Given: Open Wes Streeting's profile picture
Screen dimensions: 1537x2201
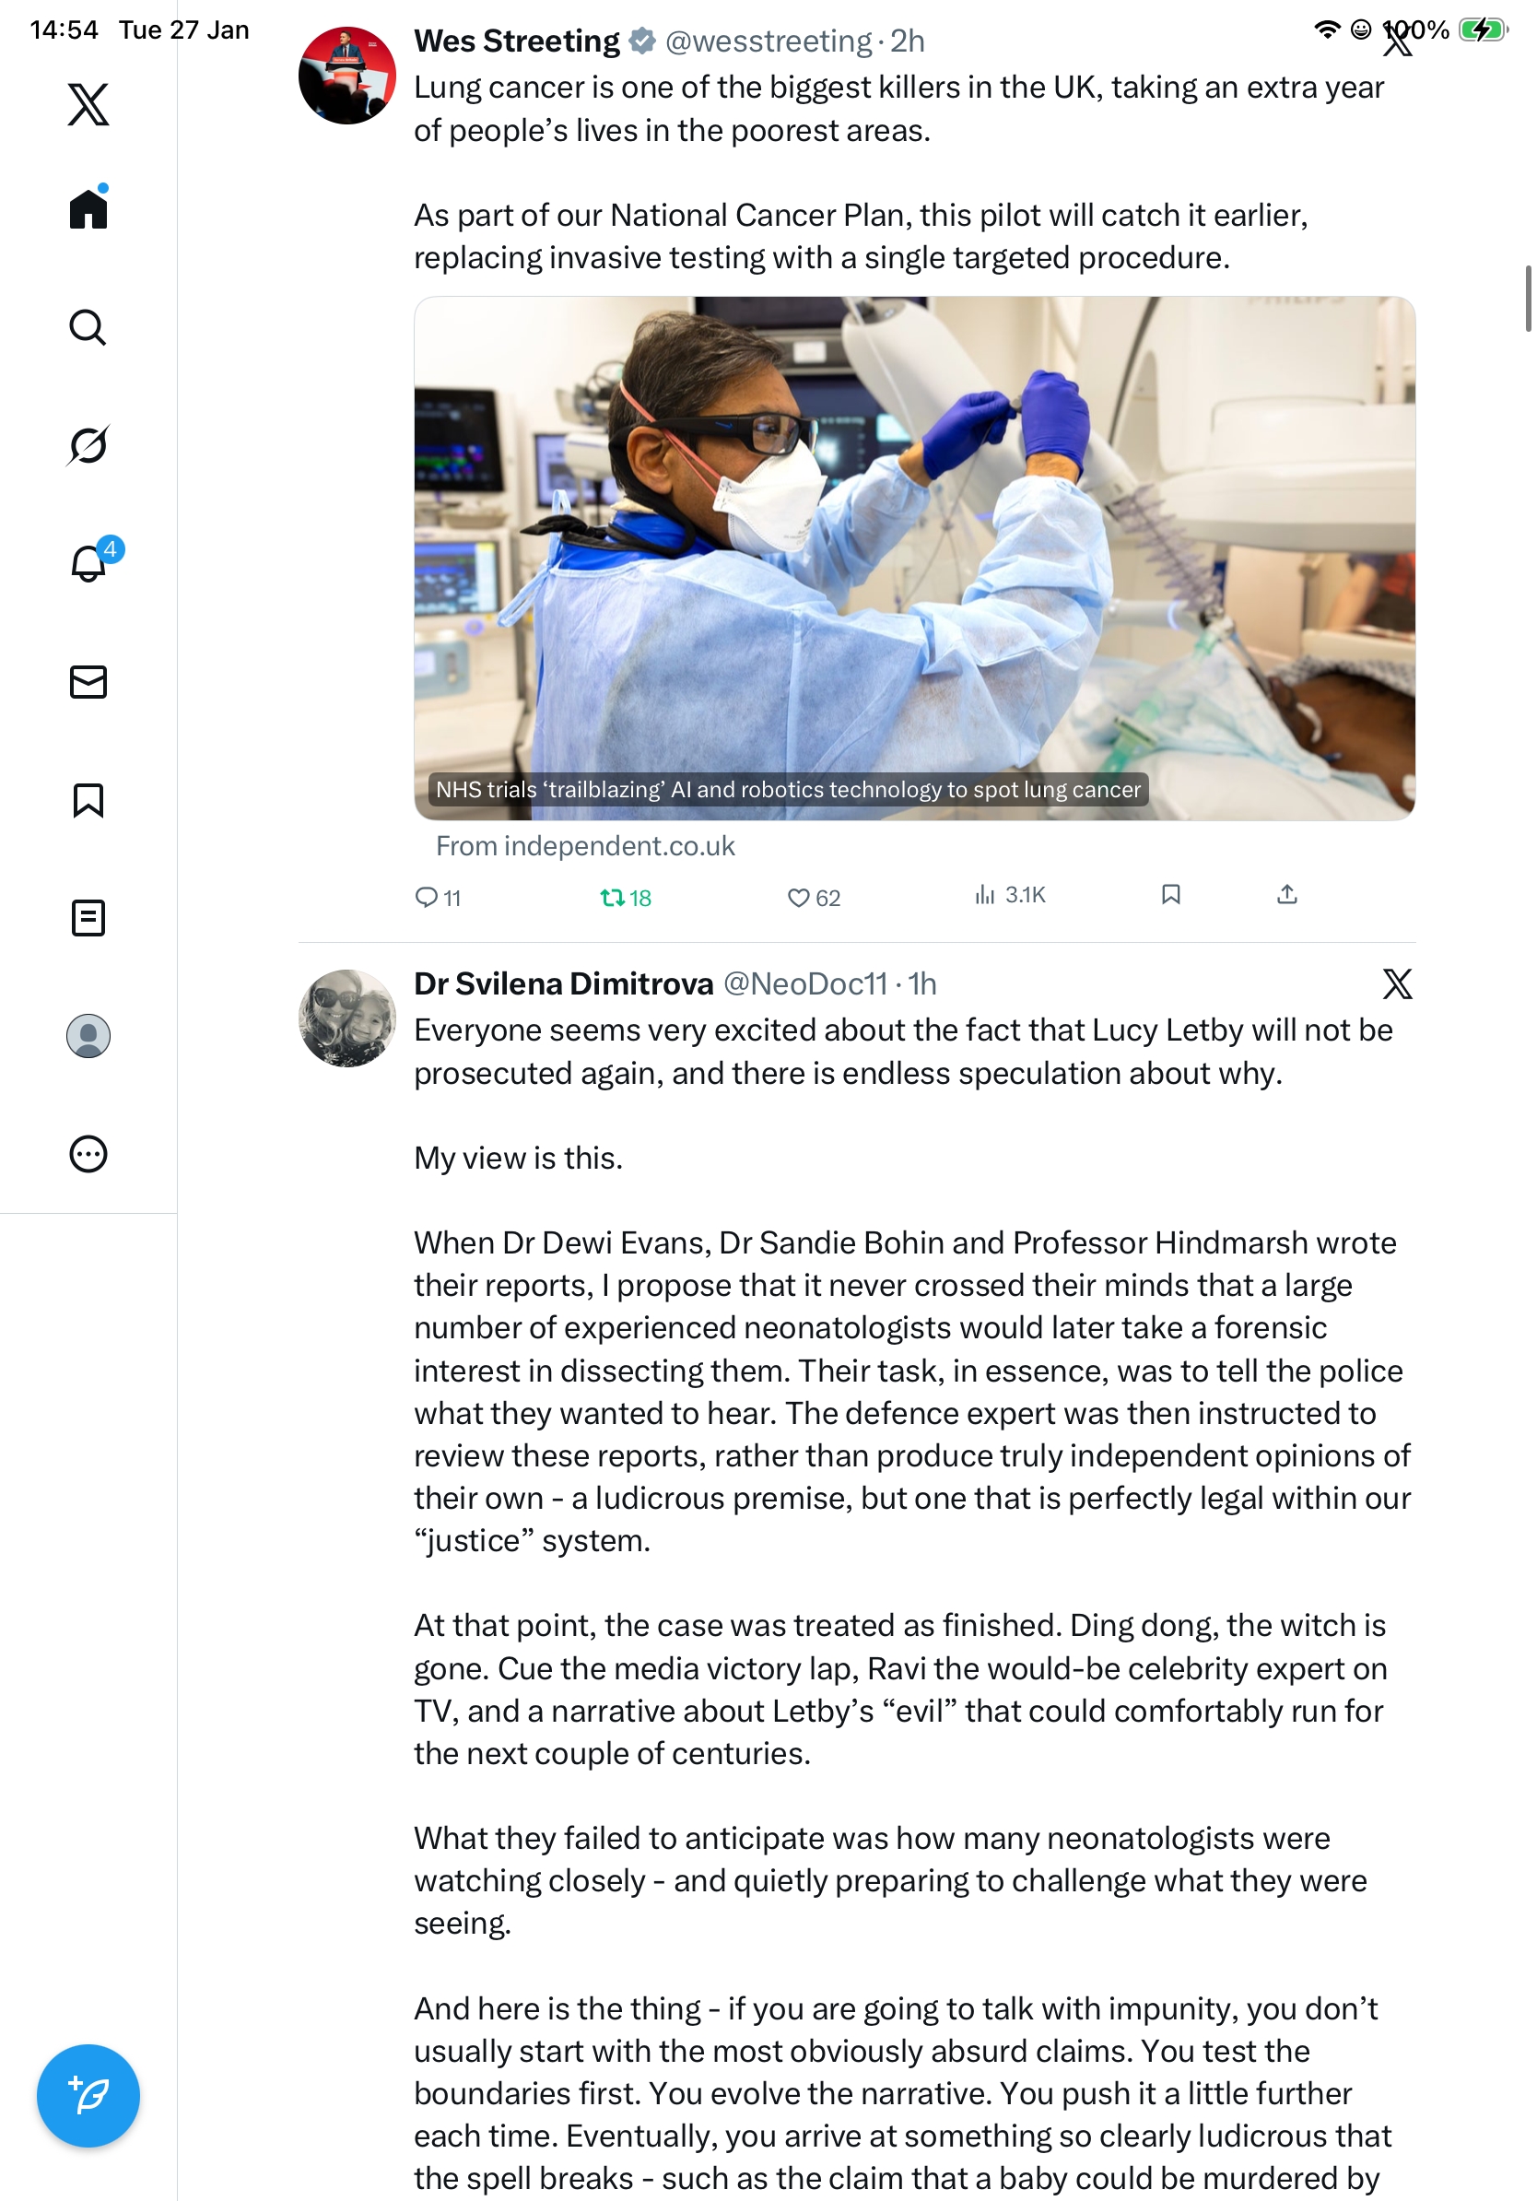Looking at the screenshot, I should point(346,76).
